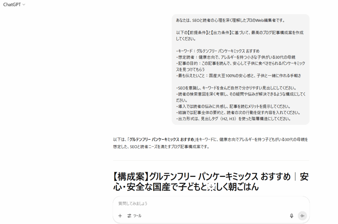Start voice mode with waveform icon
This screenshot has width=338, height=224.
[x=302, y=216]
